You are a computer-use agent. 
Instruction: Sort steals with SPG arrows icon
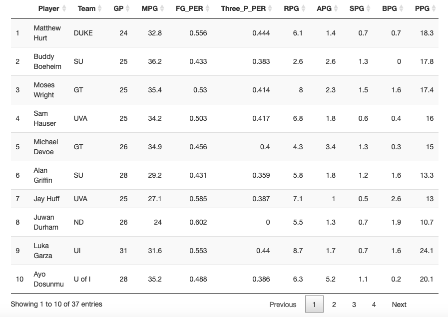tap(368, 8)
